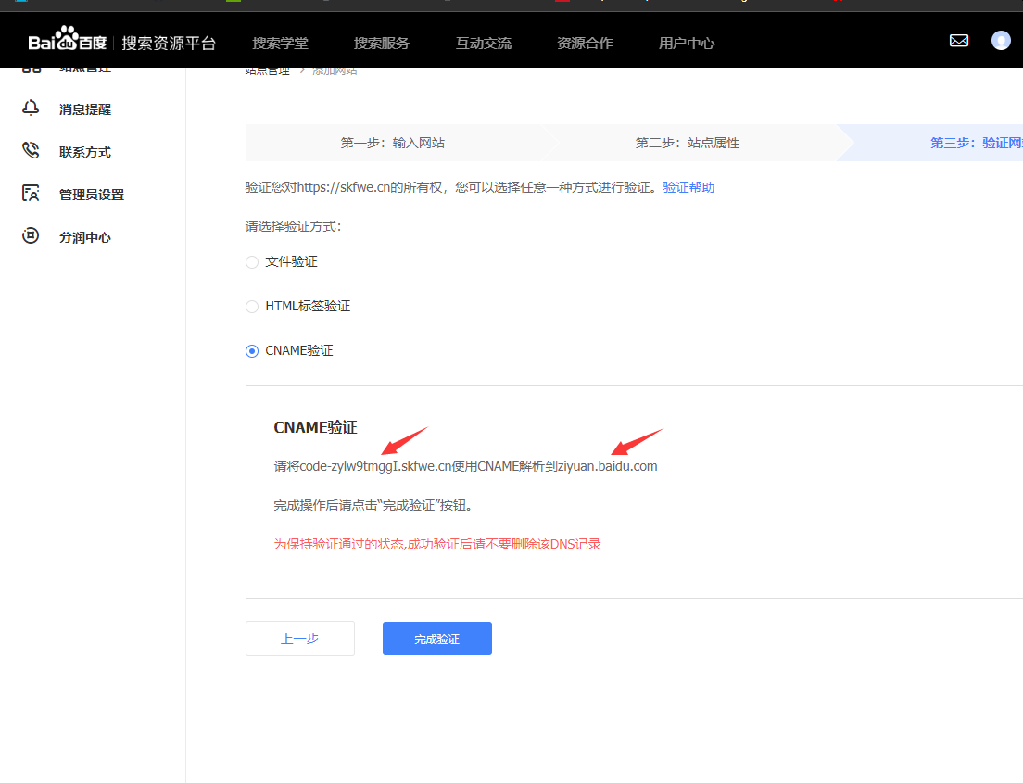Image resolution: width=1023 pixels, height=783 pixels.
Task: Click the bell icon for 消息提醒
Action: [x=31, y=108]
